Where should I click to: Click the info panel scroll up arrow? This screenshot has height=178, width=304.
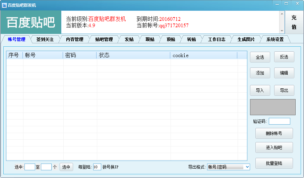click(282, 14)
